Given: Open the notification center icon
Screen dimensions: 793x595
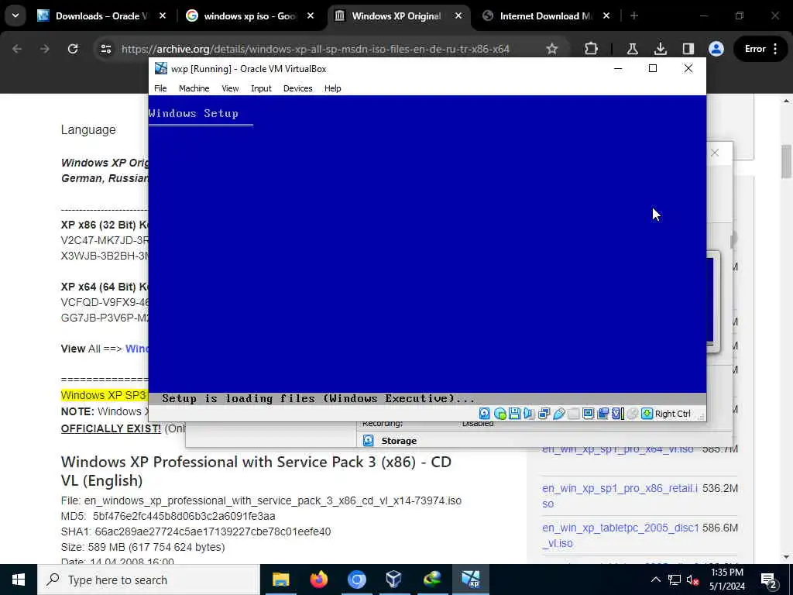Looking at the screenshot, I should pyautogui.click(x=769, y=580).
